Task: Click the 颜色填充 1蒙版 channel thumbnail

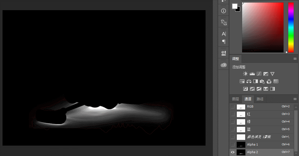Action: pyautogui.click(x=241, y=137)
